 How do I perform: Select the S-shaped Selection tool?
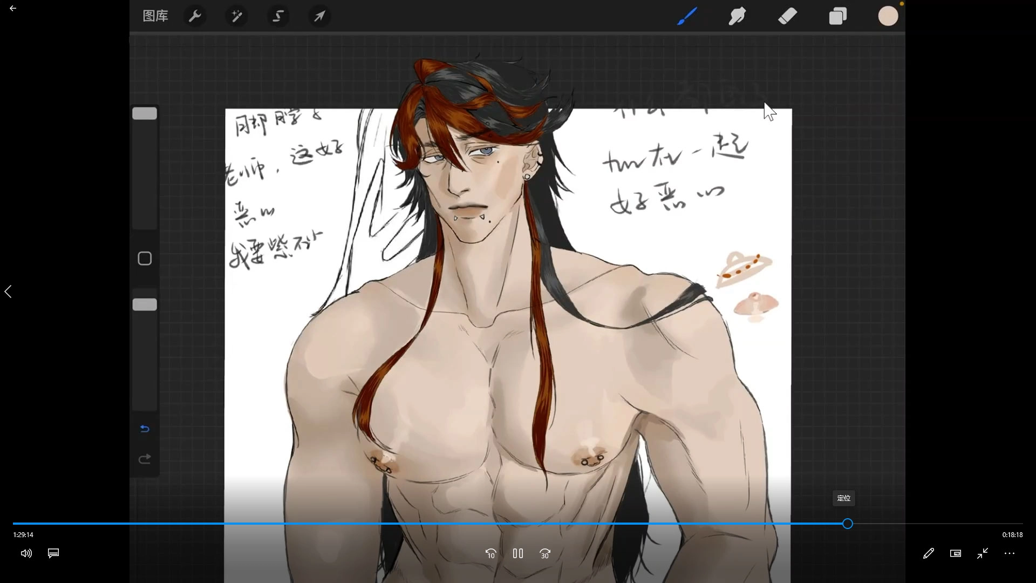(x=278, y=16)
